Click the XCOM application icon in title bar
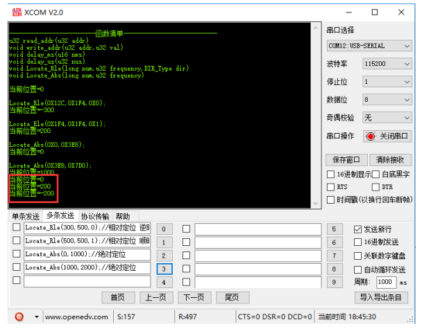The image size is (422, 329). (x=17, y=12)
